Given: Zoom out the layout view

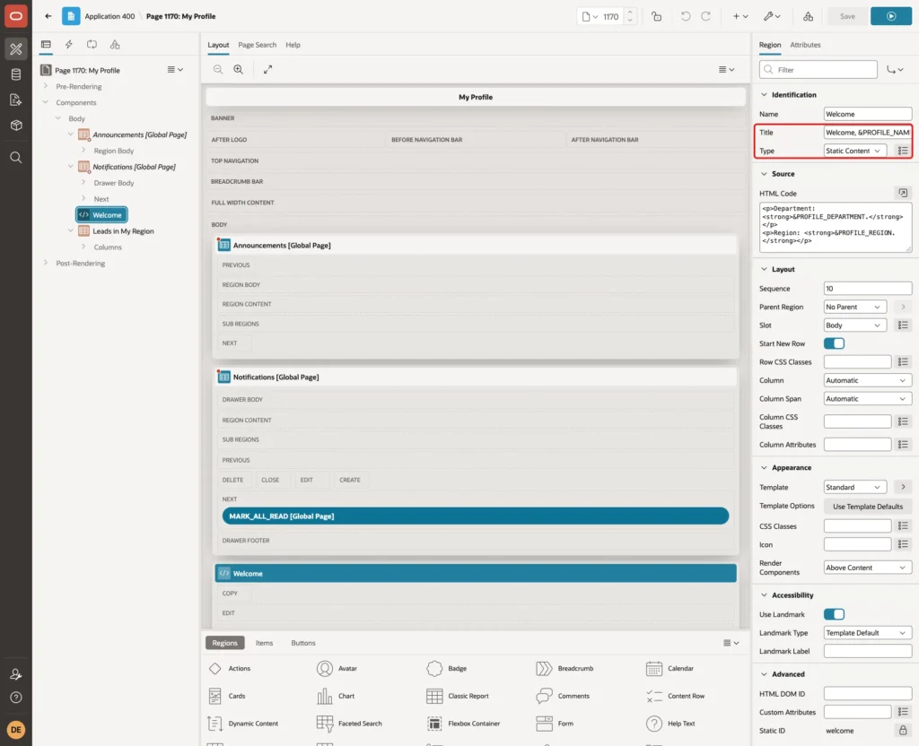Looking at the screenshot, I should pos(218,69).
